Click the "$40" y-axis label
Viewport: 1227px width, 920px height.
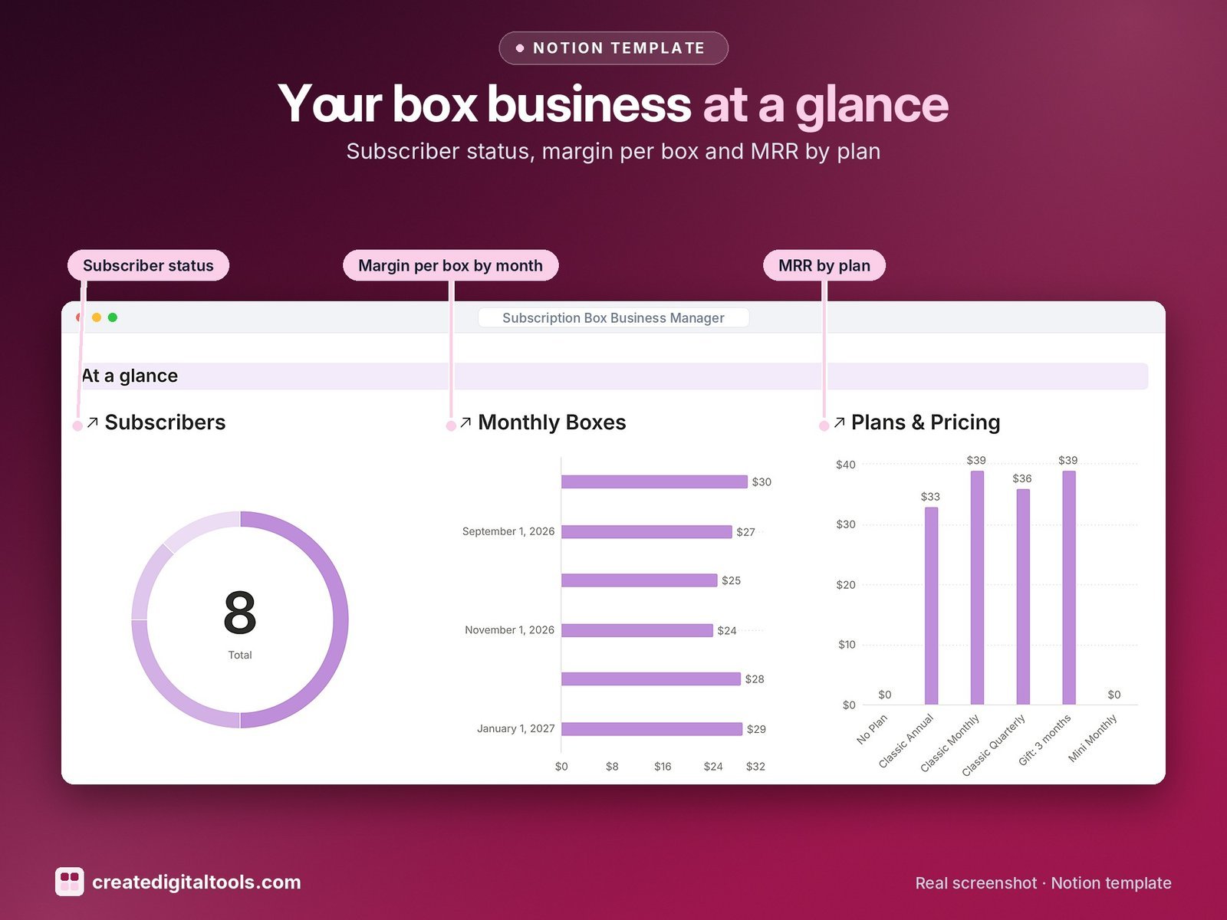point(846,465)
